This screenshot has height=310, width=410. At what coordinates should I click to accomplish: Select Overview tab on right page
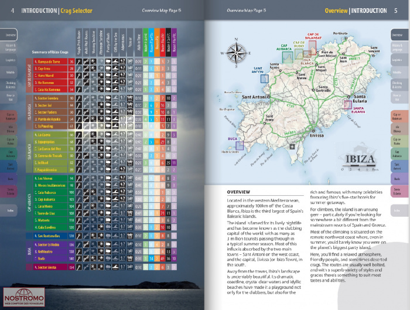[x=399, y=35]
